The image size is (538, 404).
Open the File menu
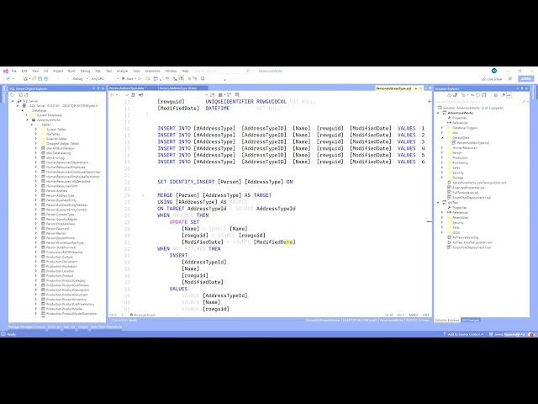(x=14, y=71)
